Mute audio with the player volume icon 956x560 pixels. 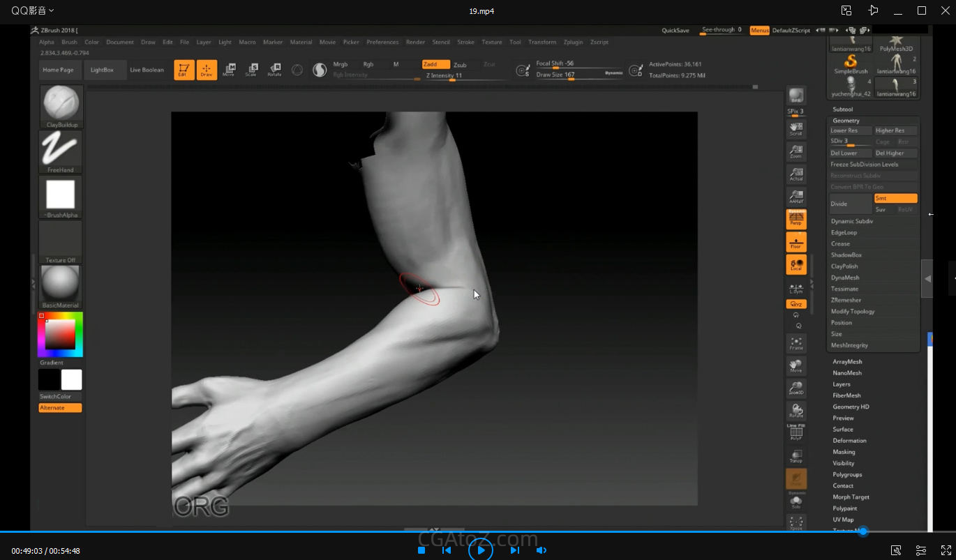[542, 550]
